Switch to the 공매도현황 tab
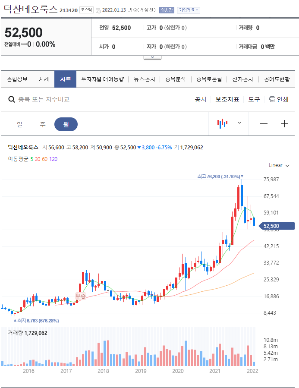The height and width of the screenshot is (388, 299). click(277, 79)
